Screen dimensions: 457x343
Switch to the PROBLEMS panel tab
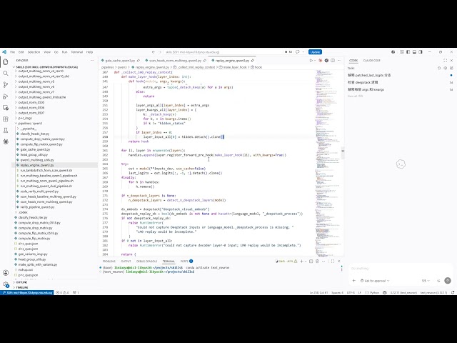pos(109,261)
